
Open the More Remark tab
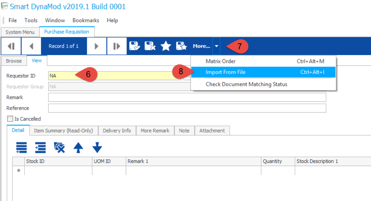[x=155, y=131]
